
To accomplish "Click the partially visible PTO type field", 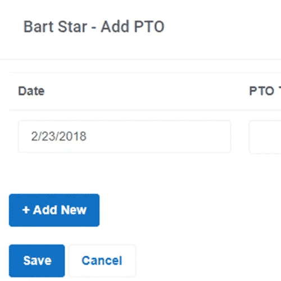I will [x=265, y=137].
